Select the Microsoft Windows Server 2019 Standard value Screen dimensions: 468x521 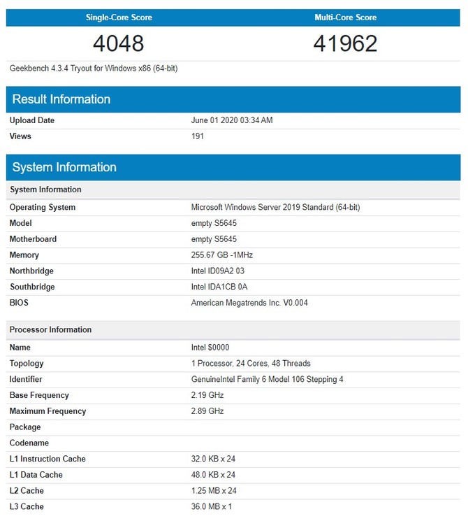coord(275,208)
